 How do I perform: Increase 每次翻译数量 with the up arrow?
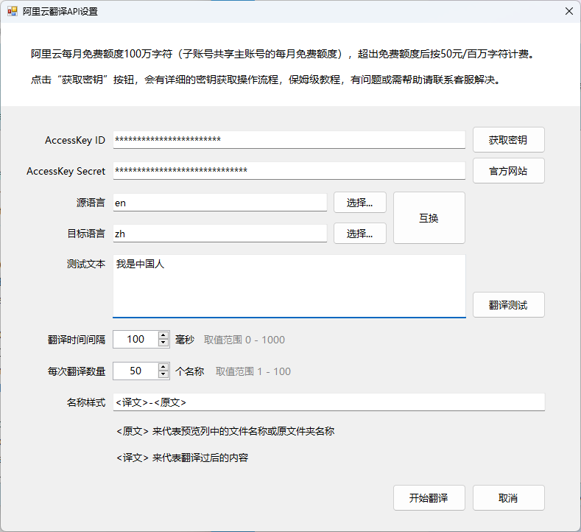(163, 367)
